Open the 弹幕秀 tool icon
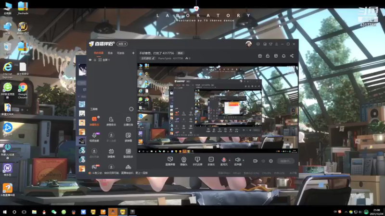Image resolution: width=385 pixels, height=216 pixels. 111,153
